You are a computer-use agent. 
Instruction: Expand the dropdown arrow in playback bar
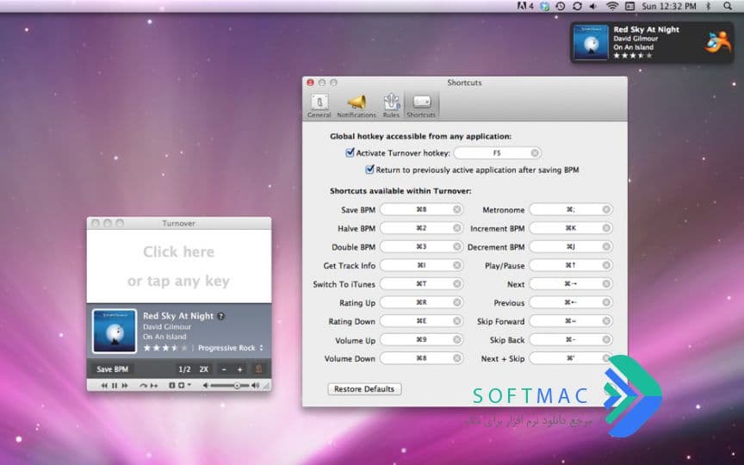pyautogui.click(x=189, y=385)
